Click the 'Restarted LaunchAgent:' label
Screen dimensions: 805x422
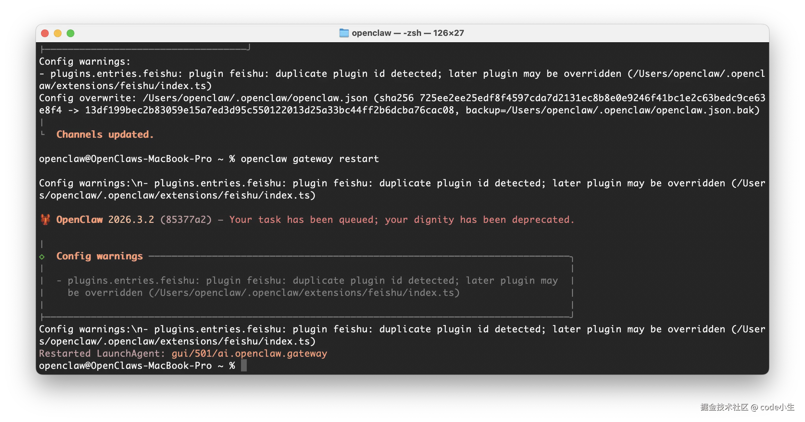(102, 353)
